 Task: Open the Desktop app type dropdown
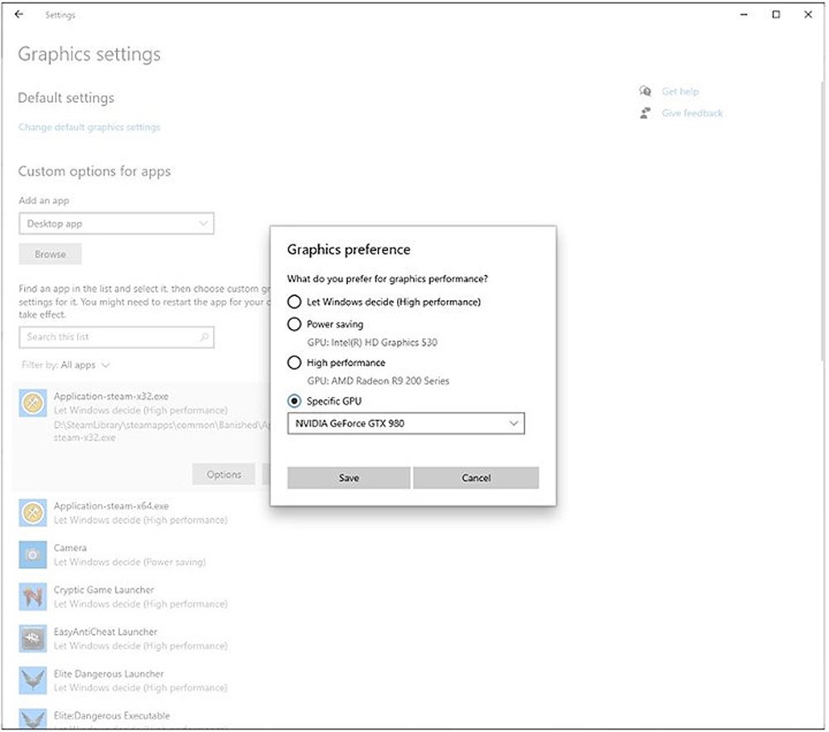(116, 224)
